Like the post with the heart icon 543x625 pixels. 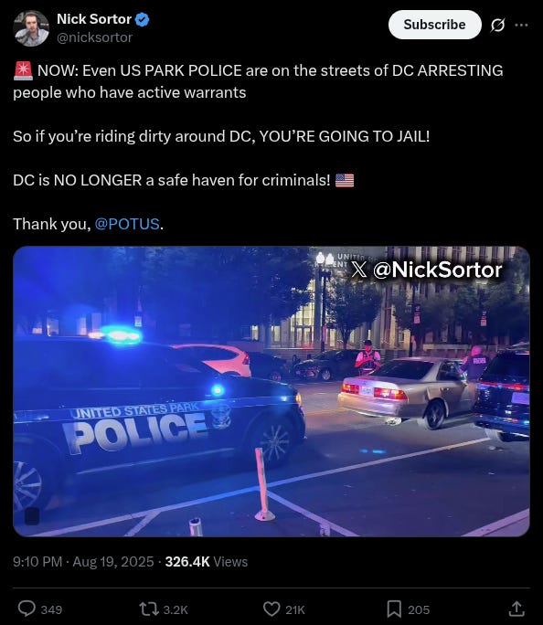(271, 609)
